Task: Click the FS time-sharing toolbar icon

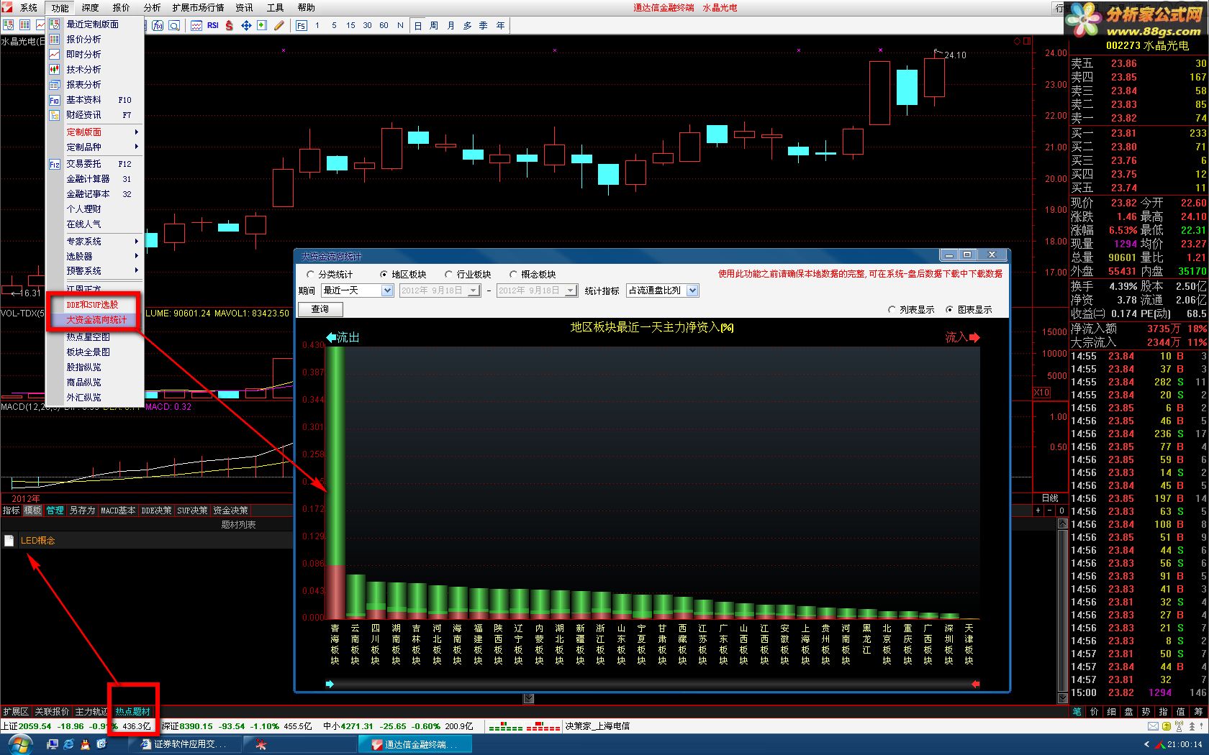Action: (301, 25)
